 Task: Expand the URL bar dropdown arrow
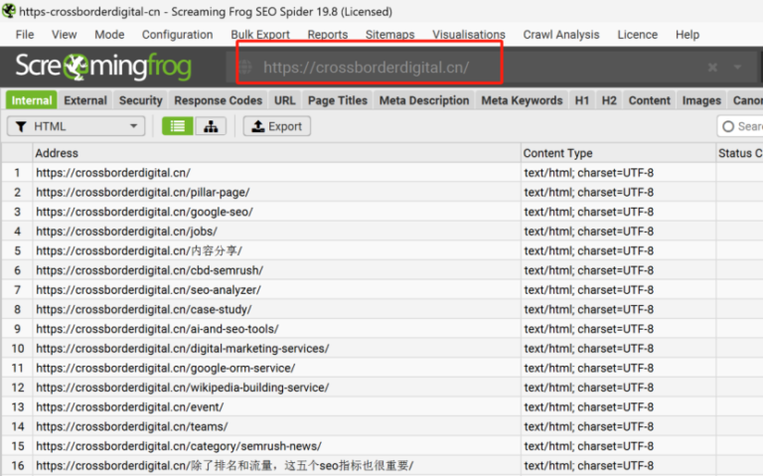point(738,68)
